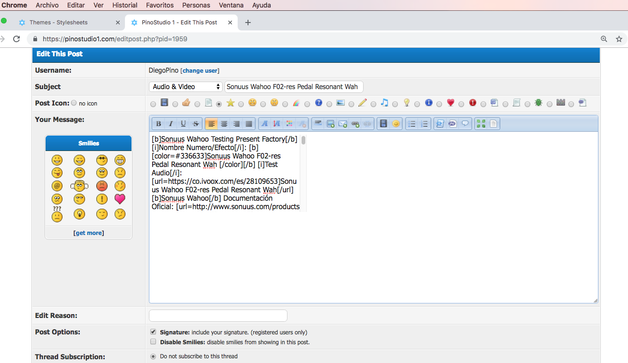Click the remove formatting icon

coord(302,124)
